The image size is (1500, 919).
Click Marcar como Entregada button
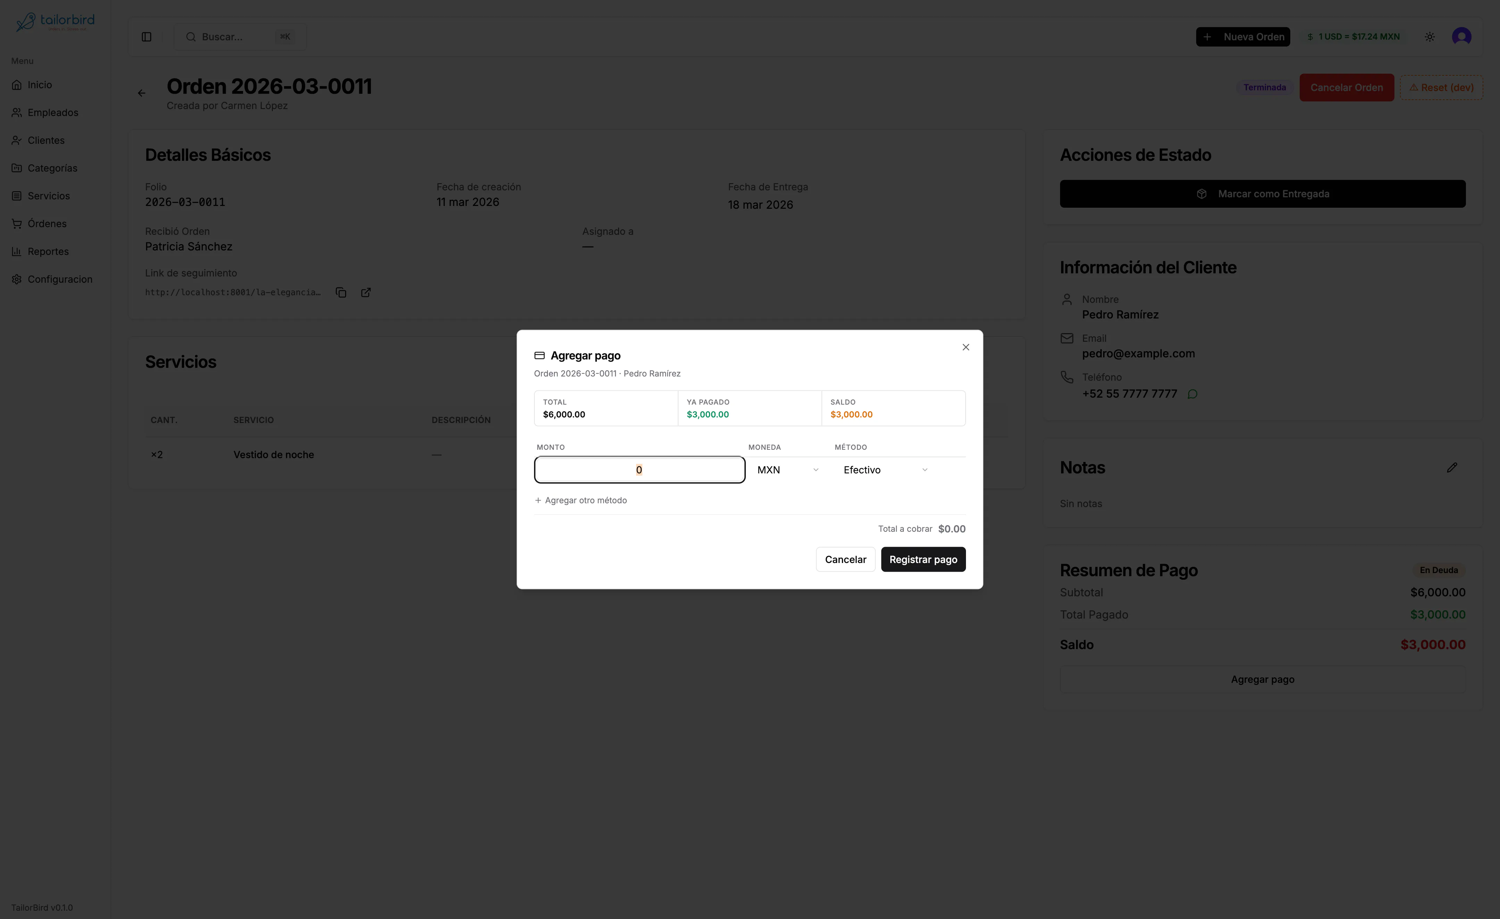[x=1262, y=194]
